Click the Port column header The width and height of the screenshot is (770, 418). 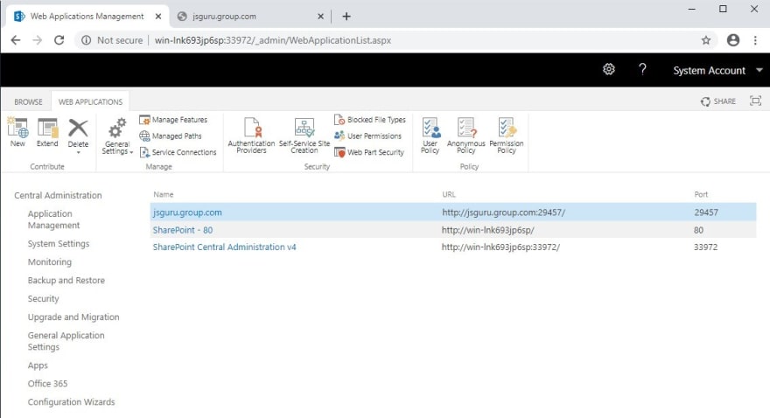(701, 195)
